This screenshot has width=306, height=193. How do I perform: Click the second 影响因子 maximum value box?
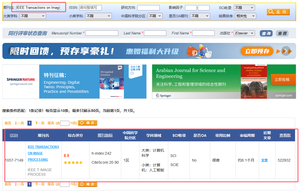(x=204, y=7)
